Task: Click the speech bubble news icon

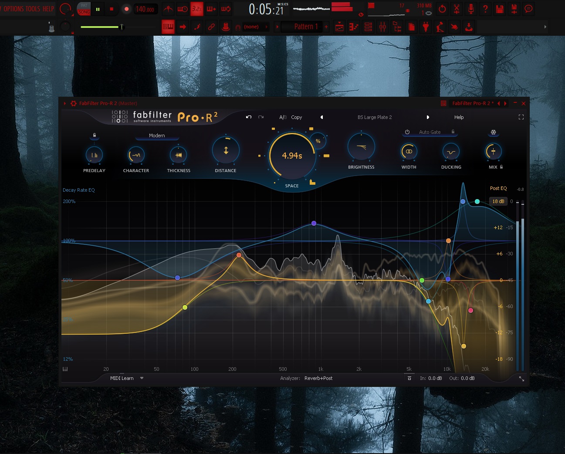Action: click(x=528, y=9)
